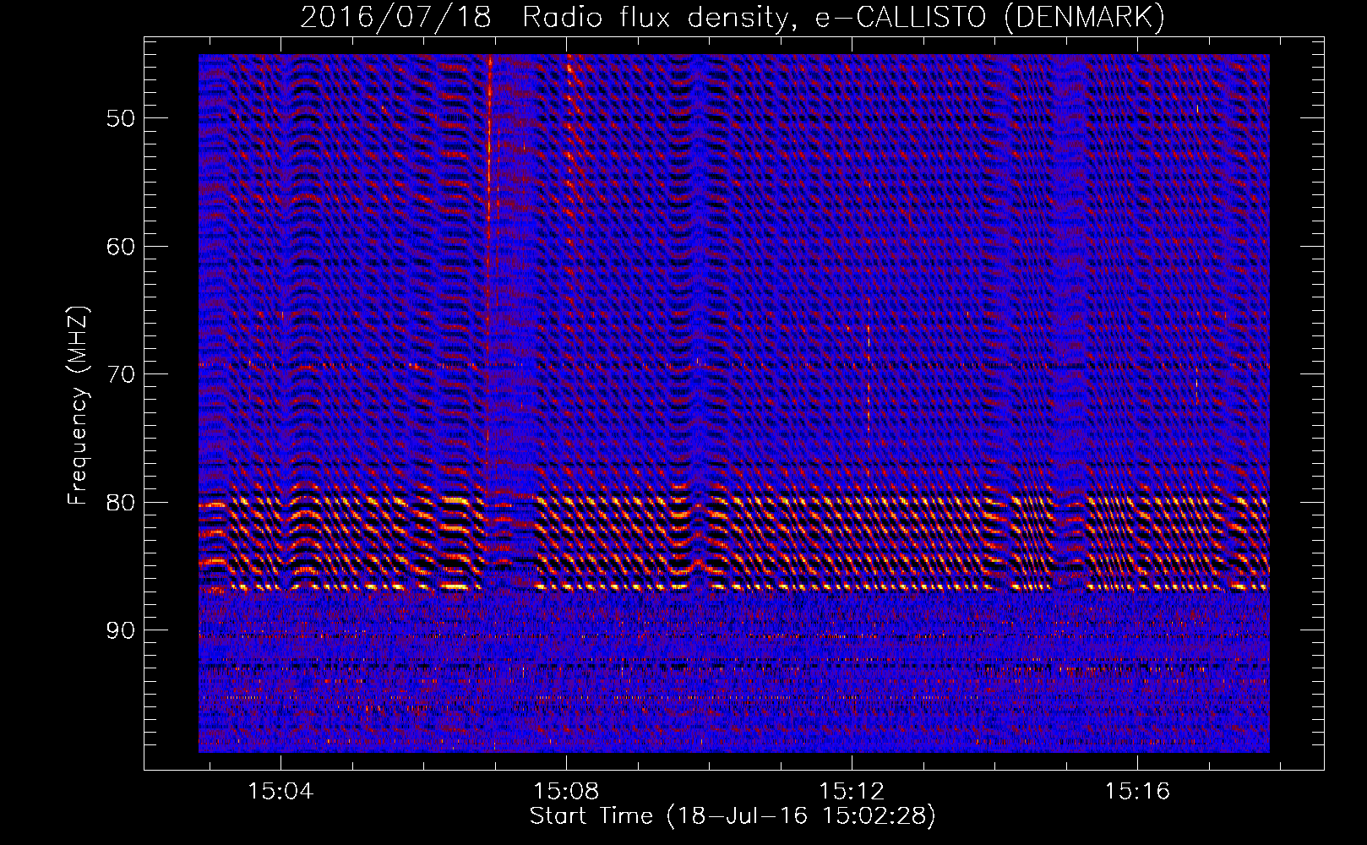Click the 15:16 time tick label
1367x845 pixels.
click(1137, 791)
